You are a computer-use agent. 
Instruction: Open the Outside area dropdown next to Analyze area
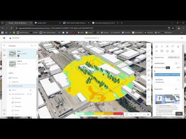pos(174,57)
